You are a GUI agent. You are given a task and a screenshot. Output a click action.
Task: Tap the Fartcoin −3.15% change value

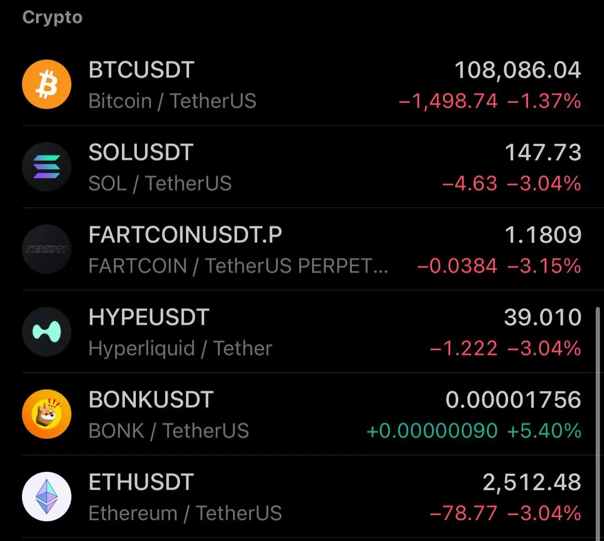point(544,266)
